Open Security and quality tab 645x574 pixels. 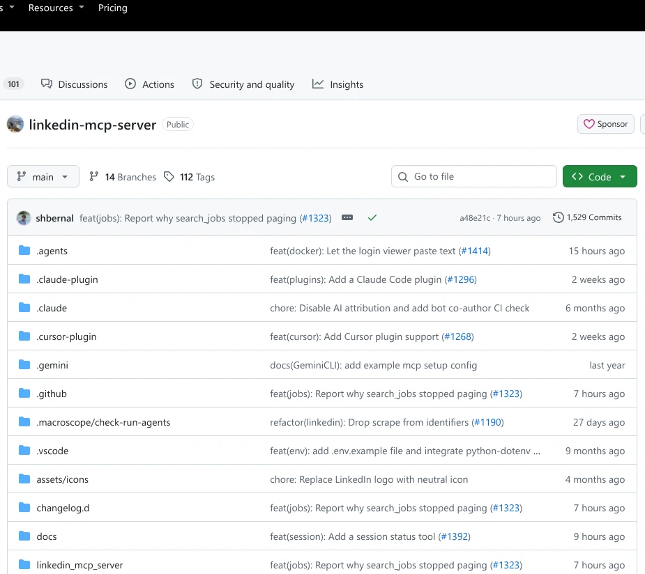click(243, 84)
